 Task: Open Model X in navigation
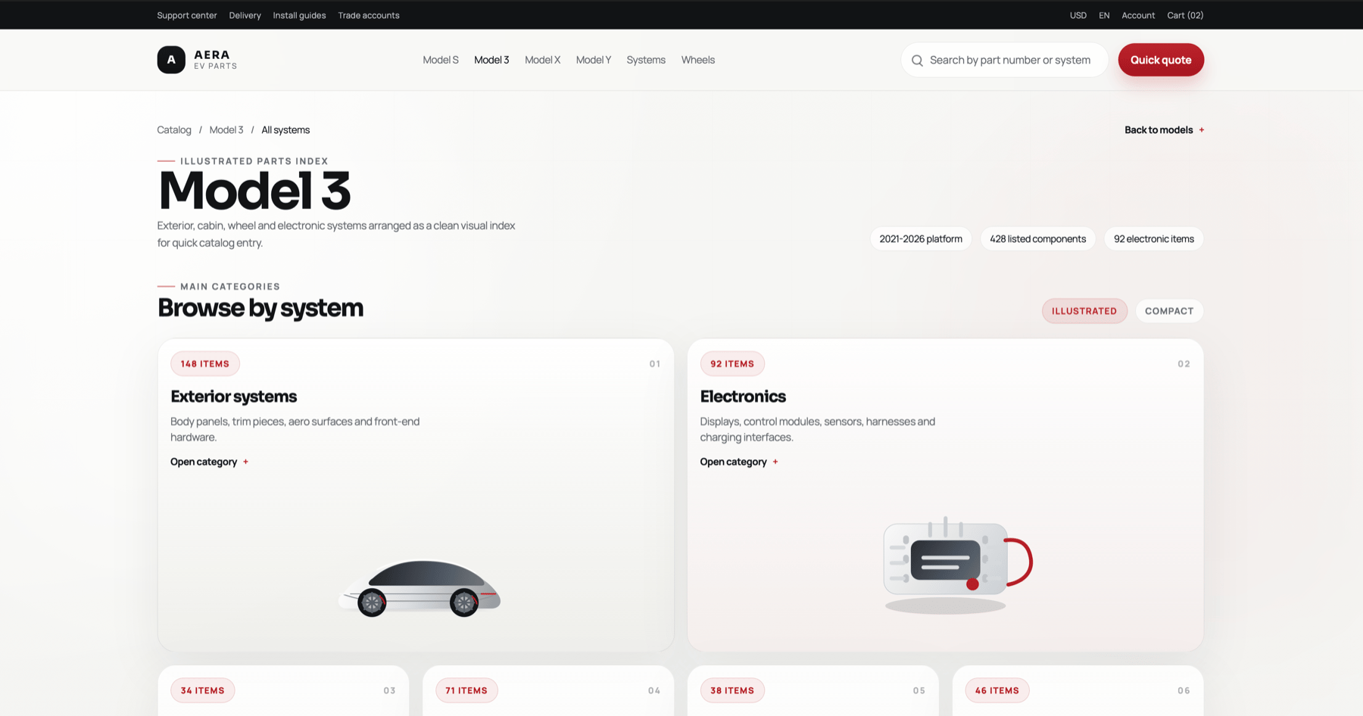click(x=542, y=60)
